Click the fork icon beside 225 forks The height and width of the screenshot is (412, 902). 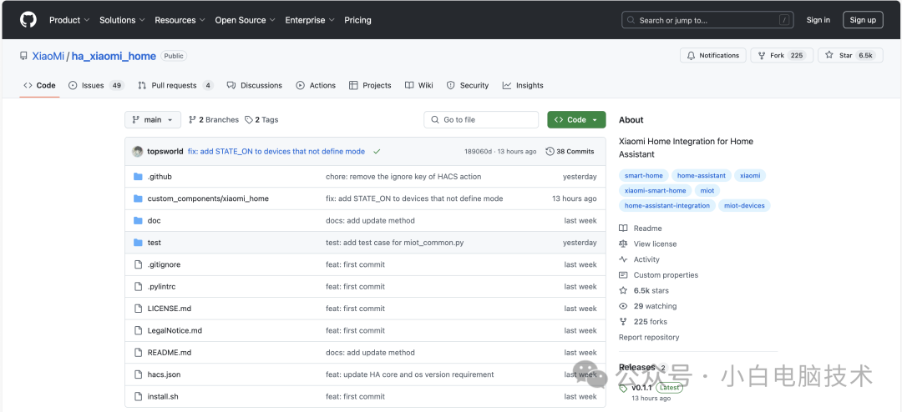(623, 322)
